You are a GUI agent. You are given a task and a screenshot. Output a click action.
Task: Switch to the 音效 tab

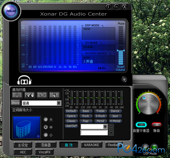tap(69, 145)
